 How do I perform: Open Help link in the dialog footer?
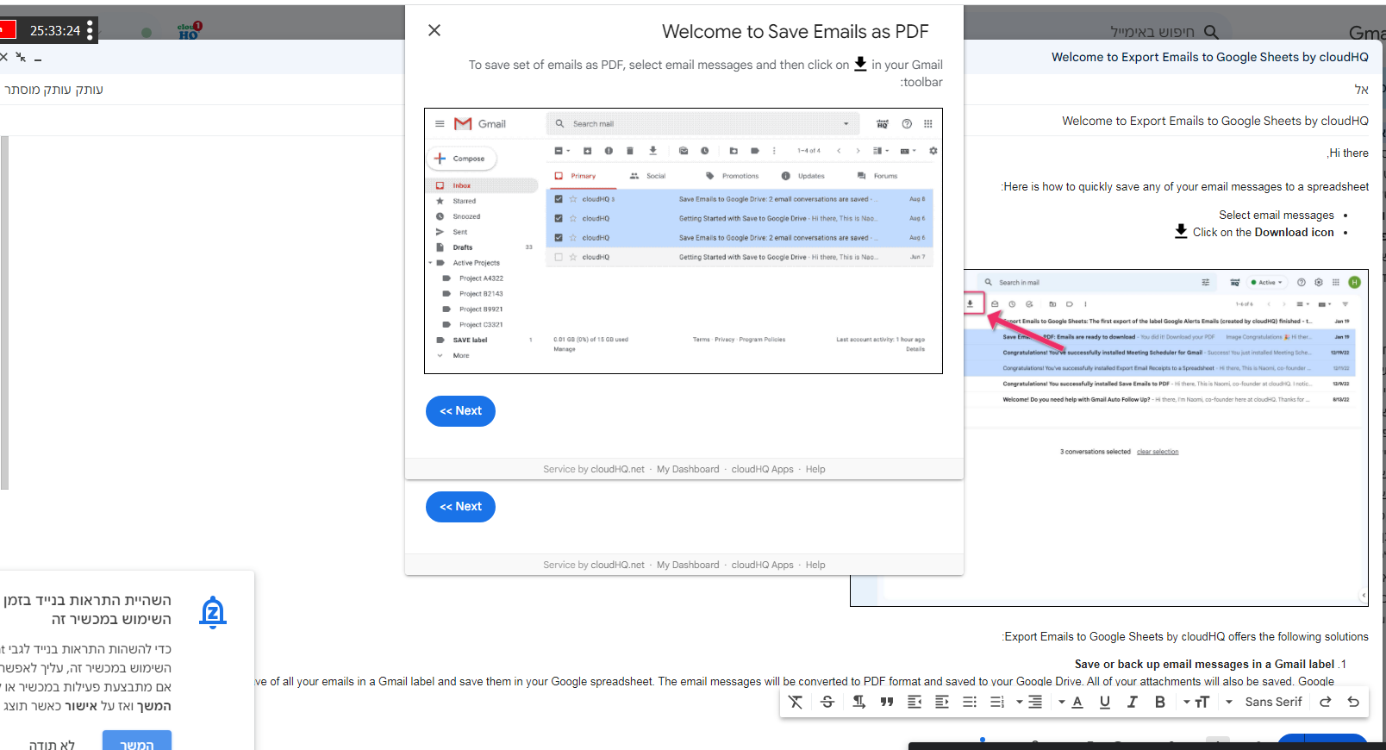815,469
